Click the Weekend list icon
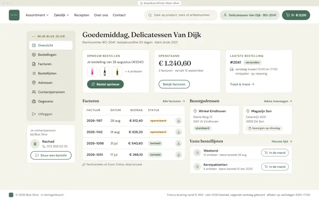319x200 pixels. pos(197,153)
